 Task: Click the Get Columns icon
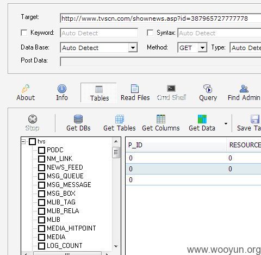tap(161, 119)
